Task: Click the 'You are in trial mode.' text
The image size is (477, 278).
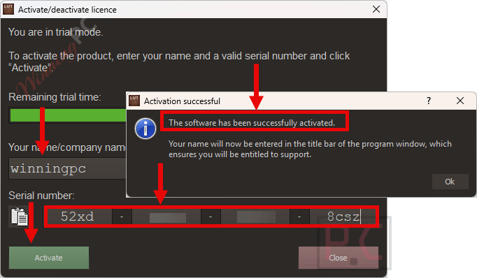Action: (x=56, y=32)
